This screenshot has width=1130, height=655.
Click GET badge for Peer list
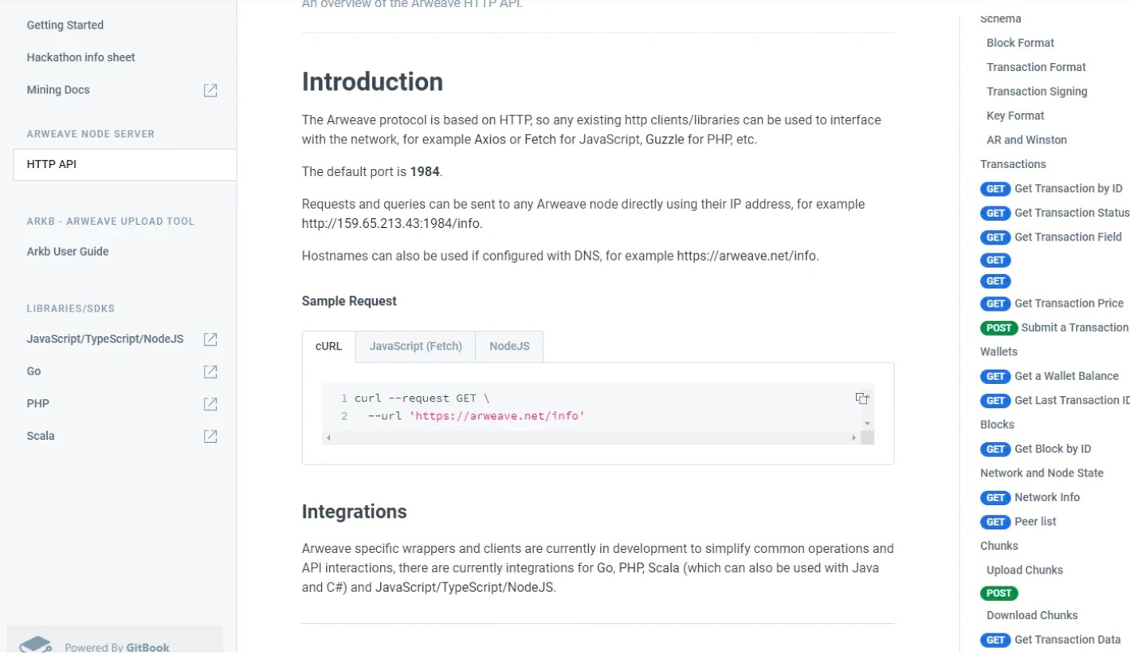[x=995, y=522]
